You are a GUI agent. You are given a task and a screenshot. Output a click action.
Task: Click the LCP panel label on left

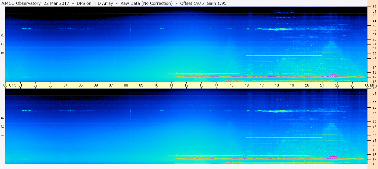point(3,126)
